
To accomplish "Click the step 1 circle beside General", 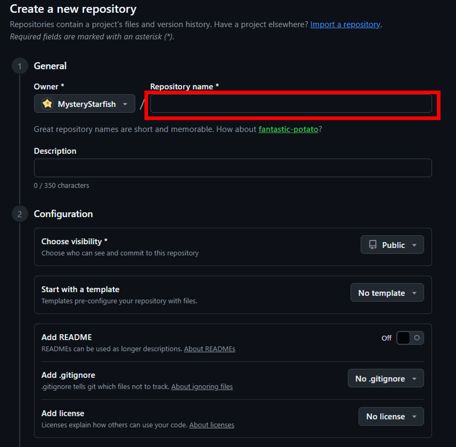I will (19, 66).
